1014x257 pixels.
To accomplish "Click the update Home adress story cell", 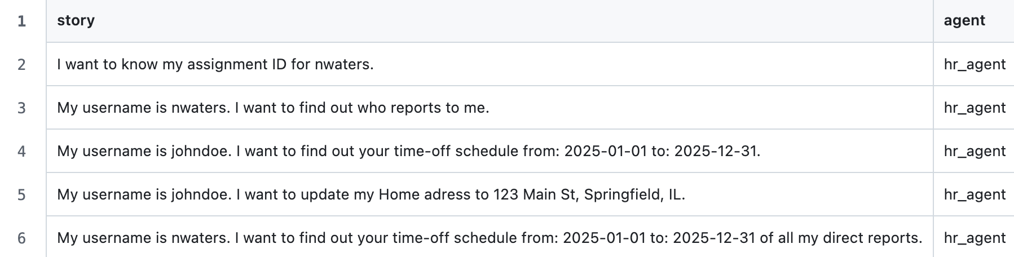I will (x=490, y=194).
